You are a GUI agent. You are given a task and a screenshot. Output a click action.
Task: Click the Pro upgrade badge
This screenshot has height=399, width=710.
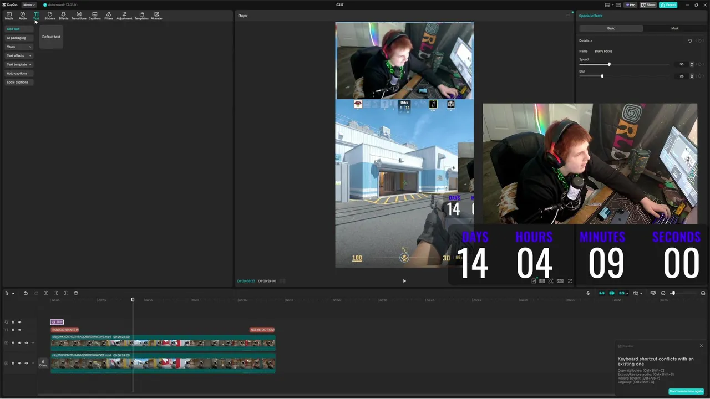tap(631, 5)
